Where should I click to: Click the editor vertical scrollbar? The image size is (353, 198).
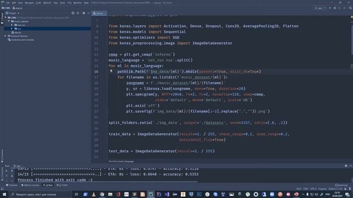(352, 40)
